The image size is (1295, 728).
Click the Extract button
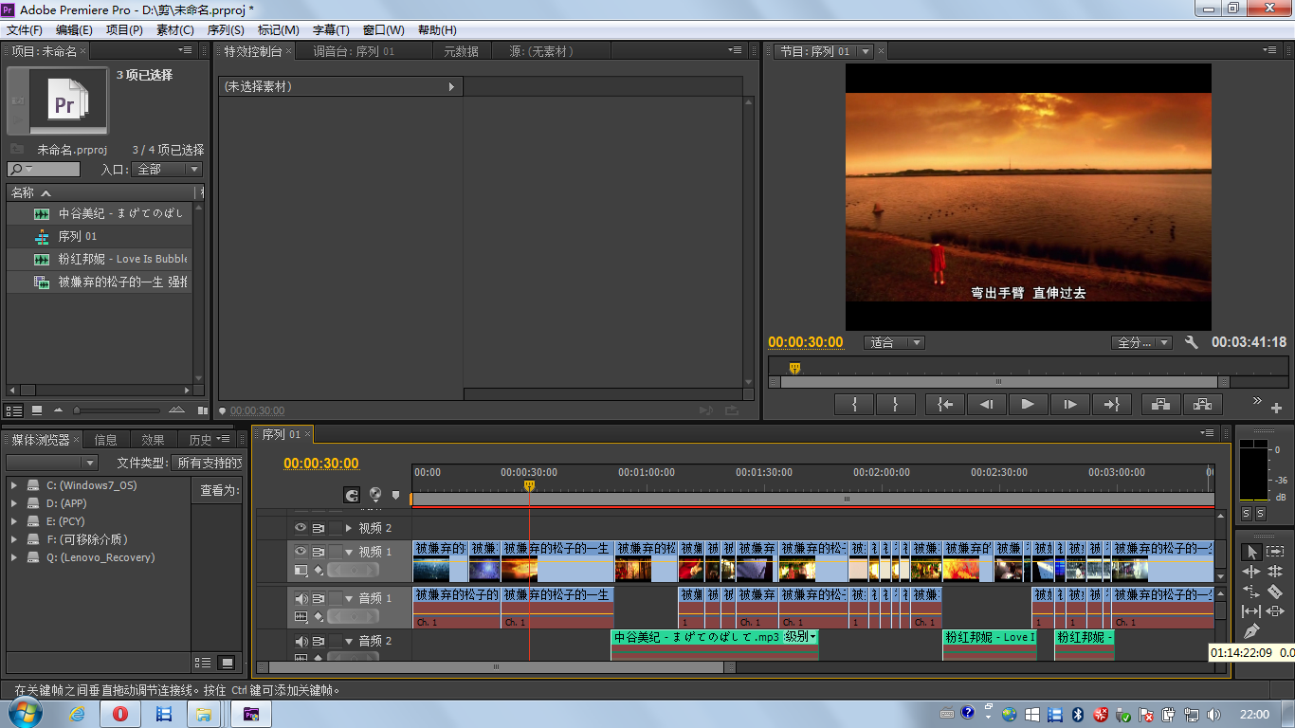pyautogui.click(x=1202, y=404)
